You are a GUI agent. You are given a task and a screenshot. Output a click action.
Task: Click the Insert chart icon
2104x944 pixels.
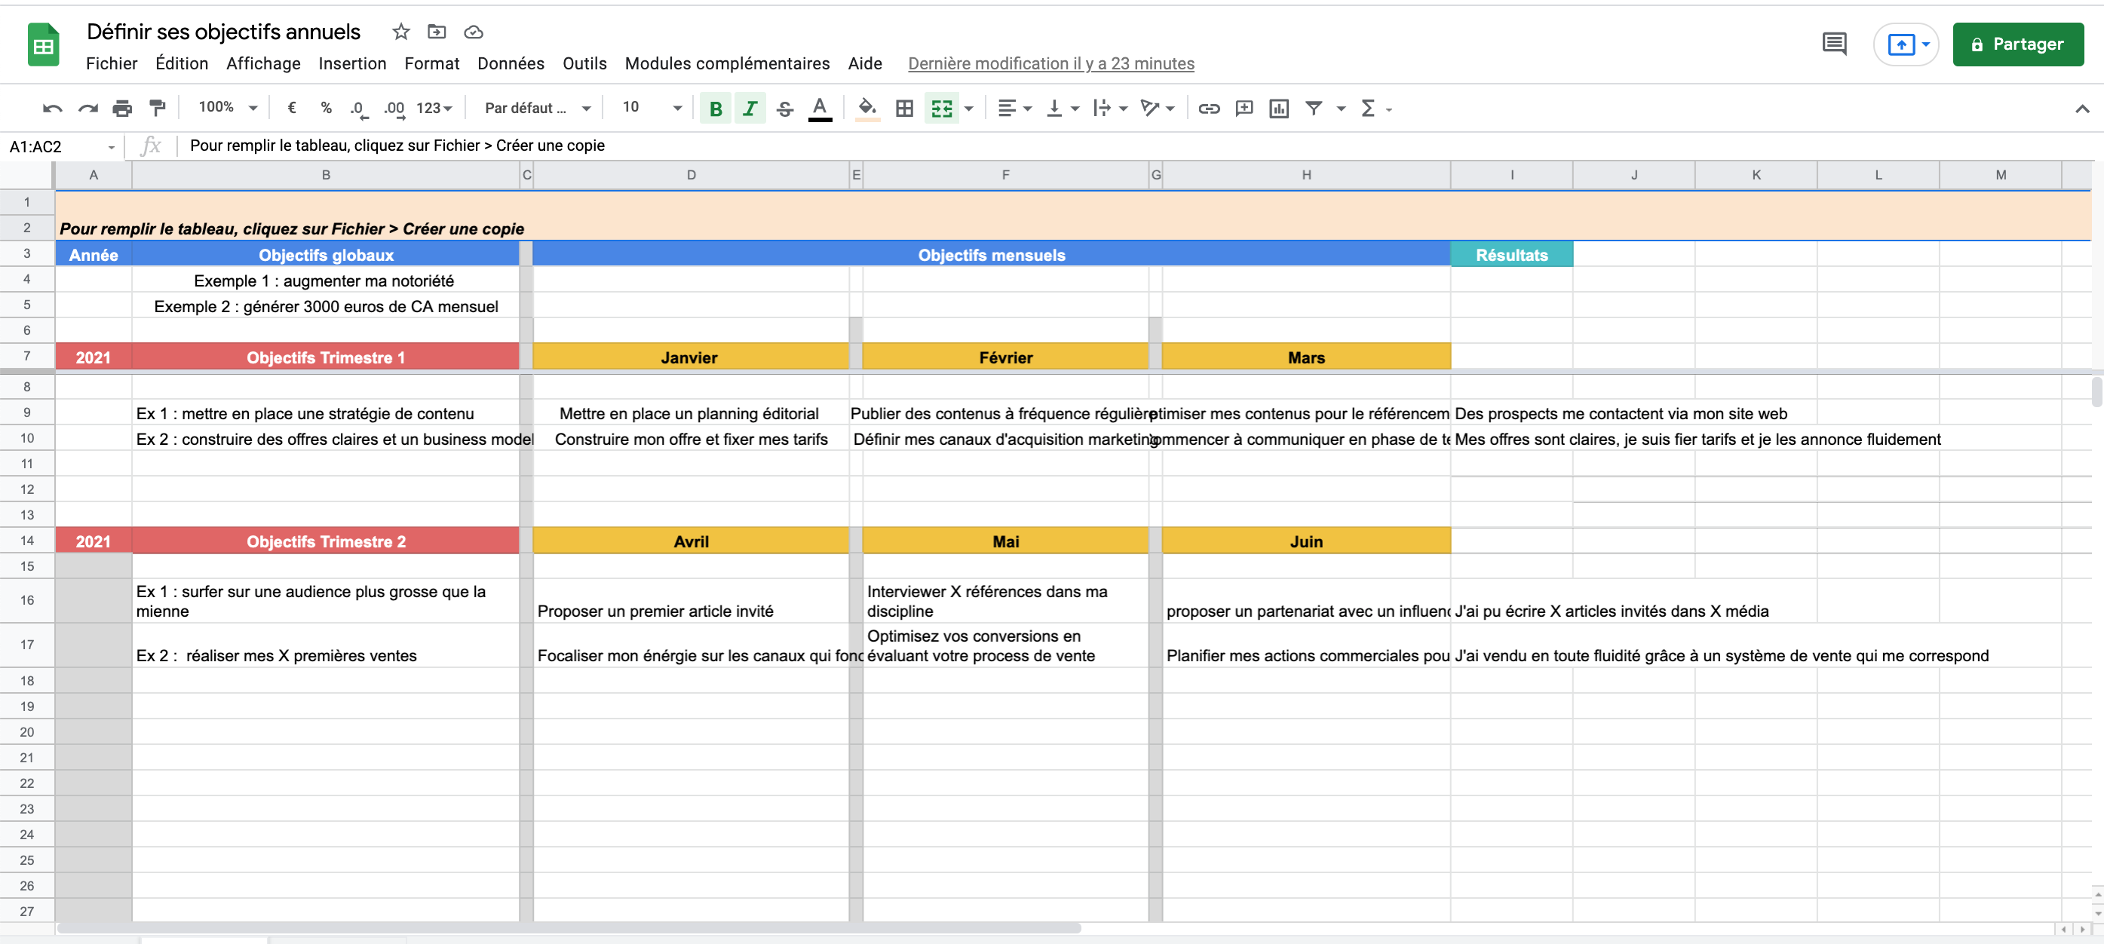1279,108
